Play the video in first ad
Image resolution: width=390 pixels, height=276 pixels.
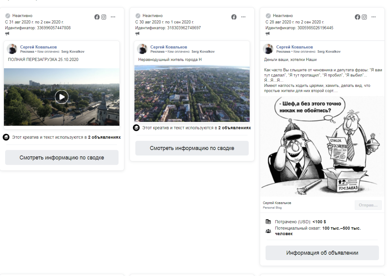click(62, 97)
